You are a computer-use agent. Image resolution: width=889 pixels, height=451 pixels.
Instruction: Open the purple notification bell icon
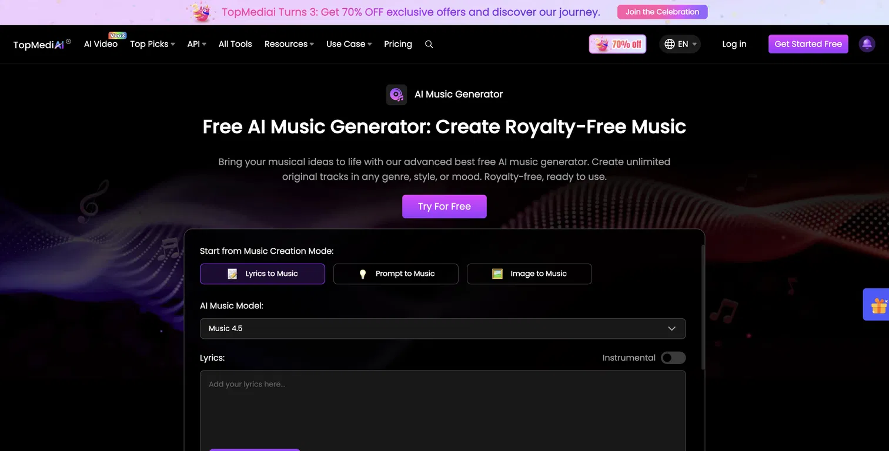coord(867,44)
